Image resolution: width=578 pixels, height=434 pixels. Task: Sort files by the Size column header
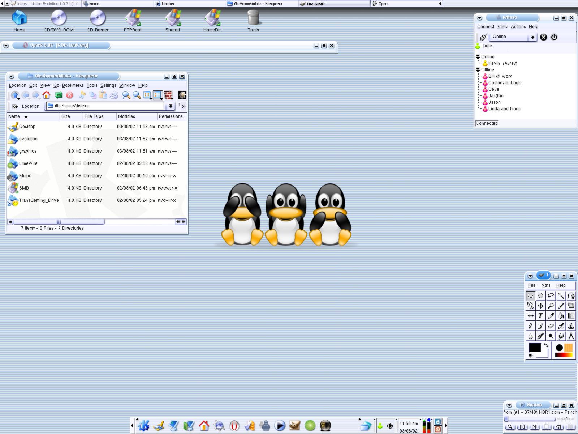[71, 116]
